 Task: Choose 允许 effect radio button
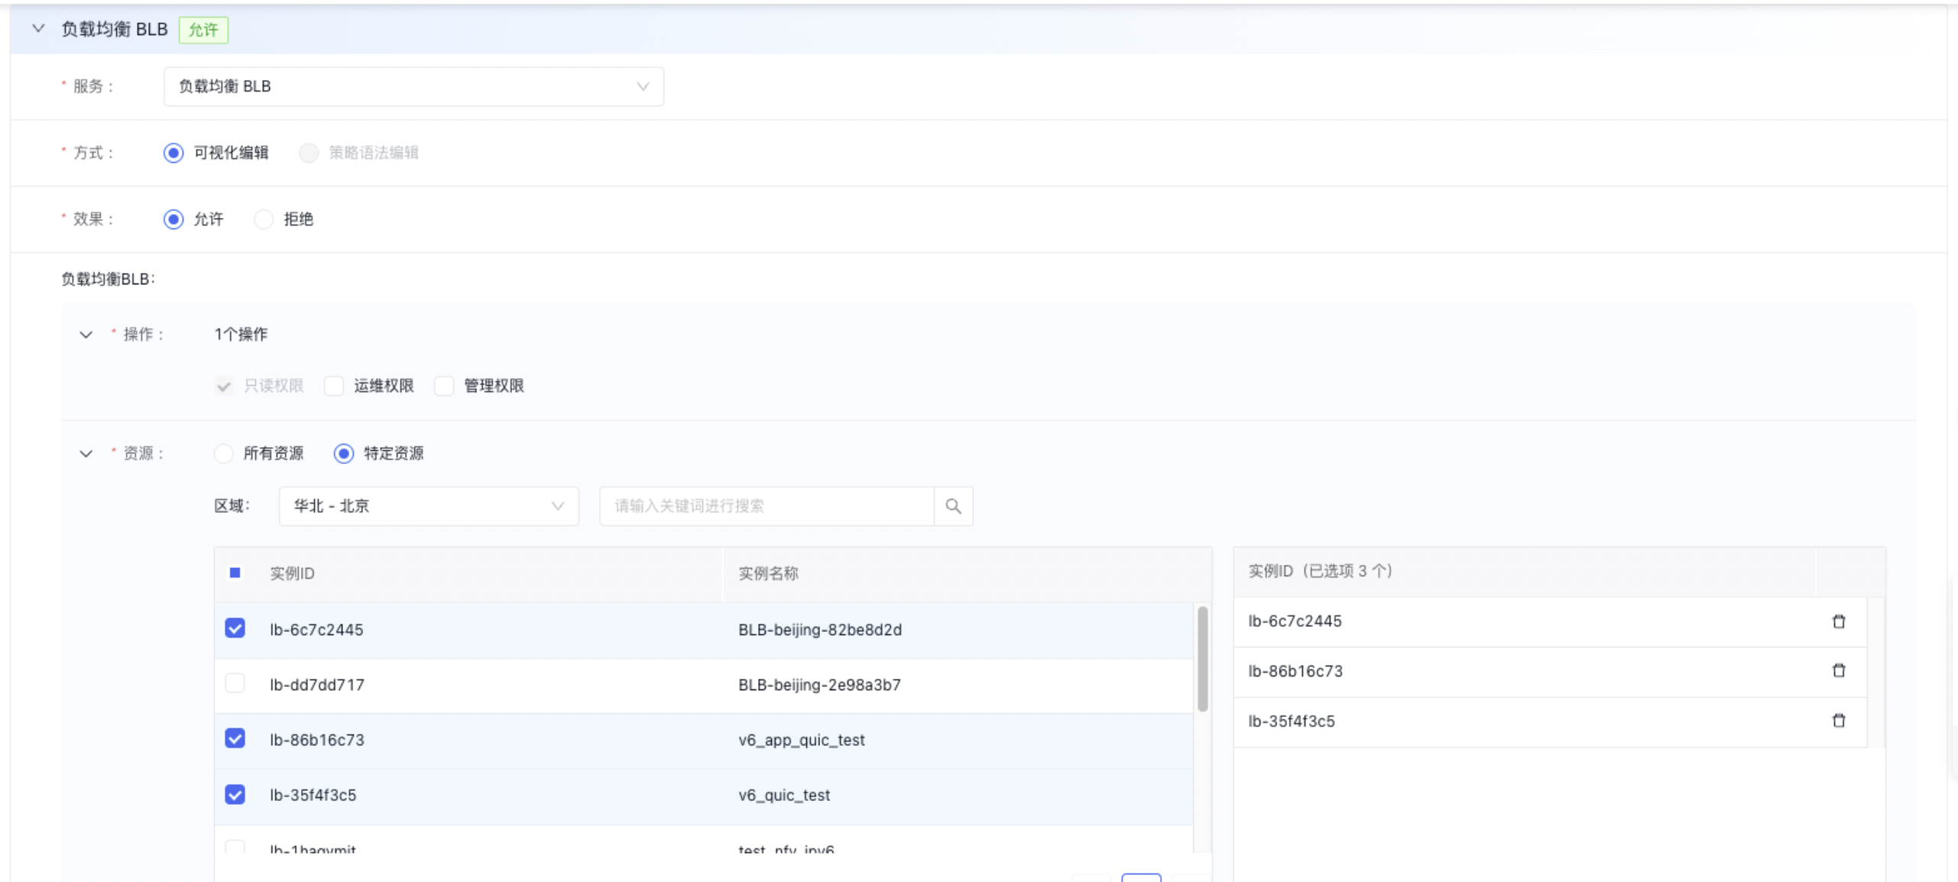pos(173,219)
